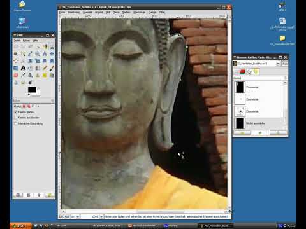Screen dimensions: 306x229
Task: Open the Journal tab configuration menu
Action: 285,78
